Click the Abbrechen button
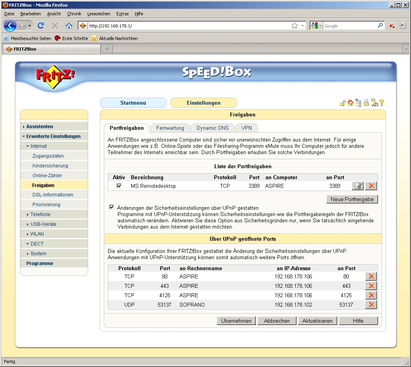Screen dimensions: 411x367 coord(277,321)
